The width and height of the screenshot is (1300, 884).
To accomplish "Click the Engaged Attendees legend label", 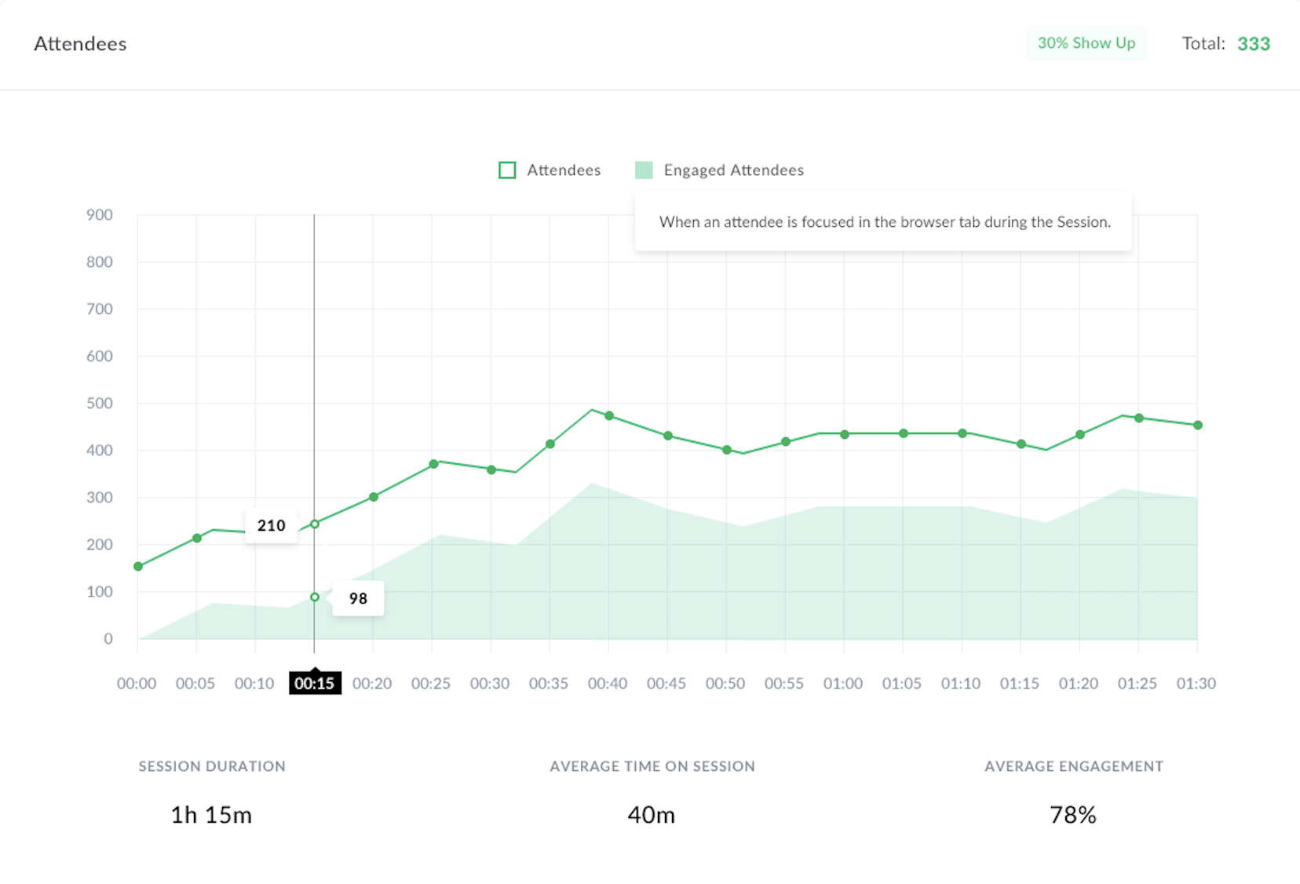I will [x=733, y=170].
